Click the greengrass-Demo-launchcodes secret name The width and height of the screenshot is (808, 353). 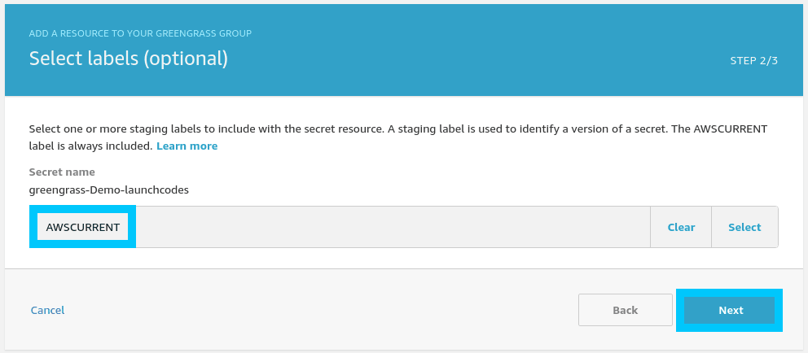pyautogui.click(x=108, y=190)
